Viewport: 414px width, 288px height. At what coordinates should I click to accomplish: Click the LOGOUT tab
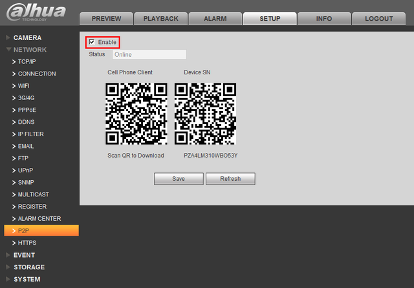pos(379,19)
